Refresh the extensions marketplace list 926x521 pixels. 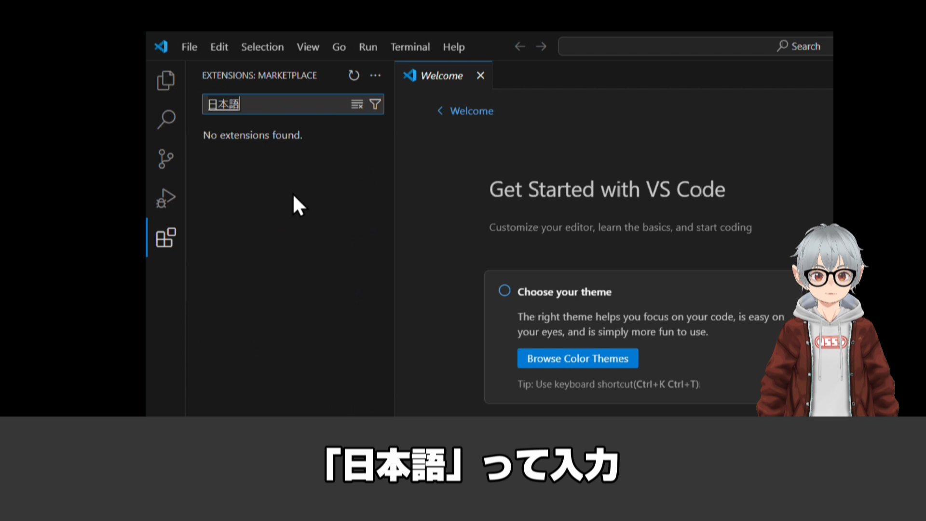354,75
